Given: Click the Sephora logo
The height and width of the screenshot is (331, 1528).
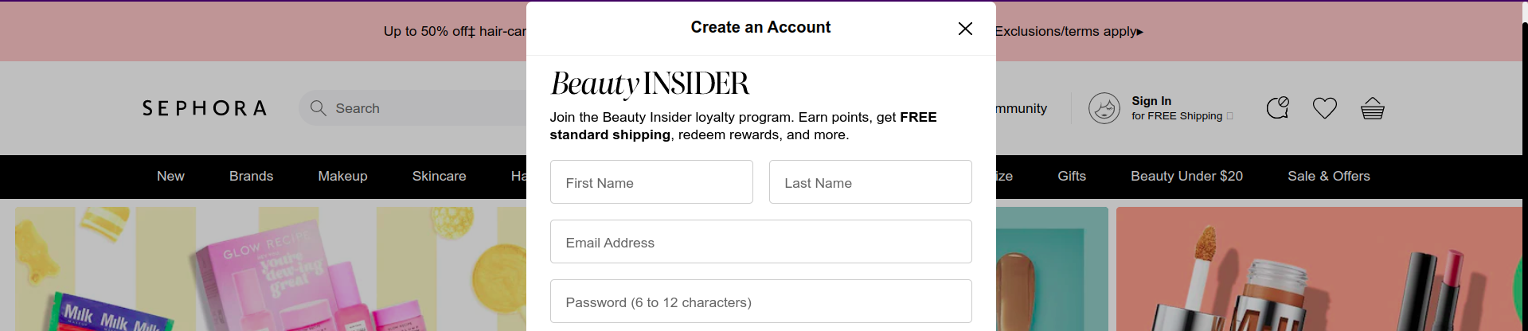Looking at the screenshot, I should click(x=205, y=108).
